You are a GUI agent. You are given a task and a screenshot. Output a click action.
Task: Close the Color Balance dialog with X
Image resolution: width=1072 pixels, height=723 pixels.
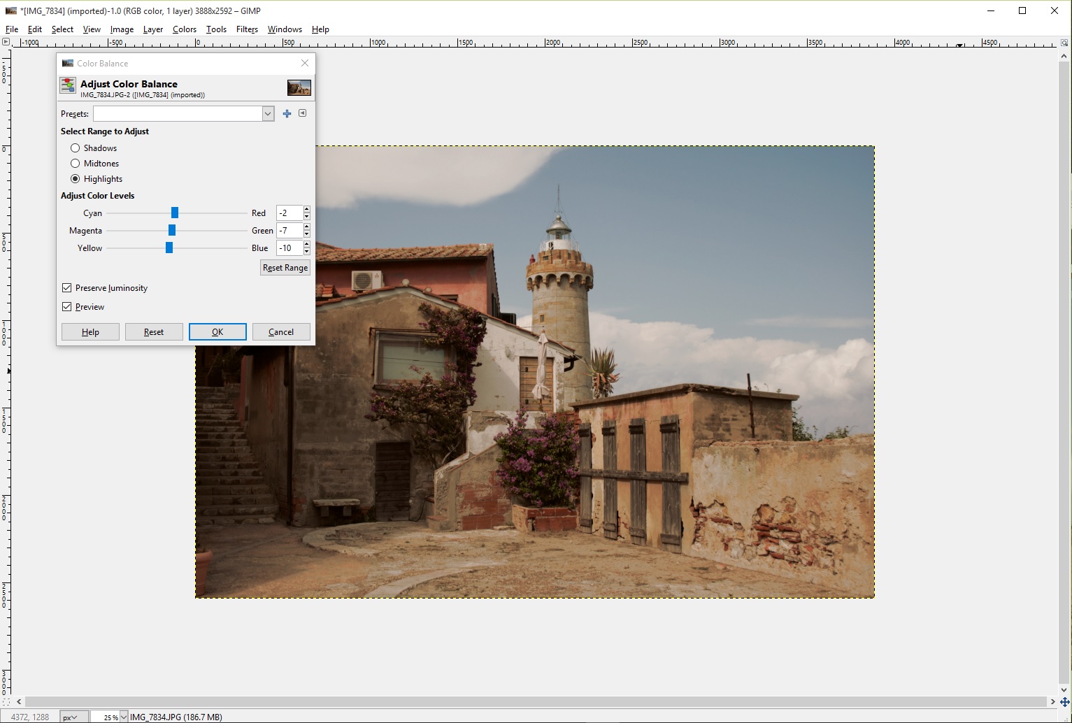(305, 63)
